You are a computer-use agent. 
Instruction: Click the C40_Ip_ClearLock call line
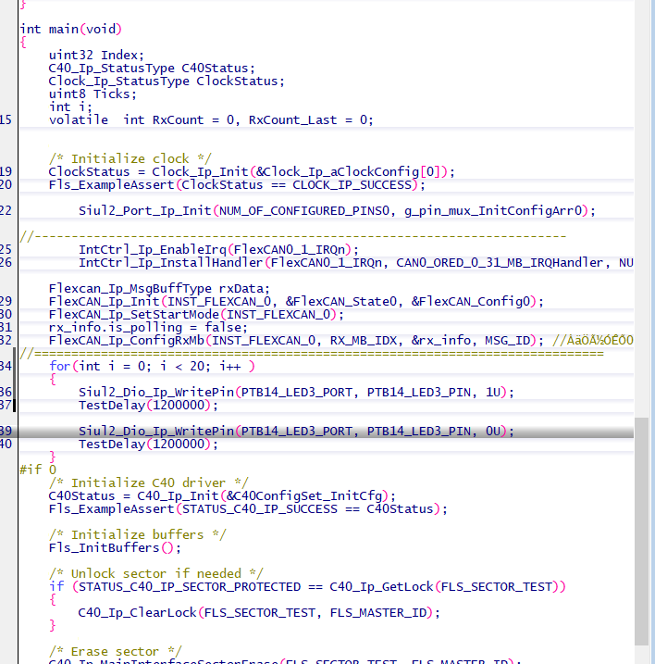point(259,613)
